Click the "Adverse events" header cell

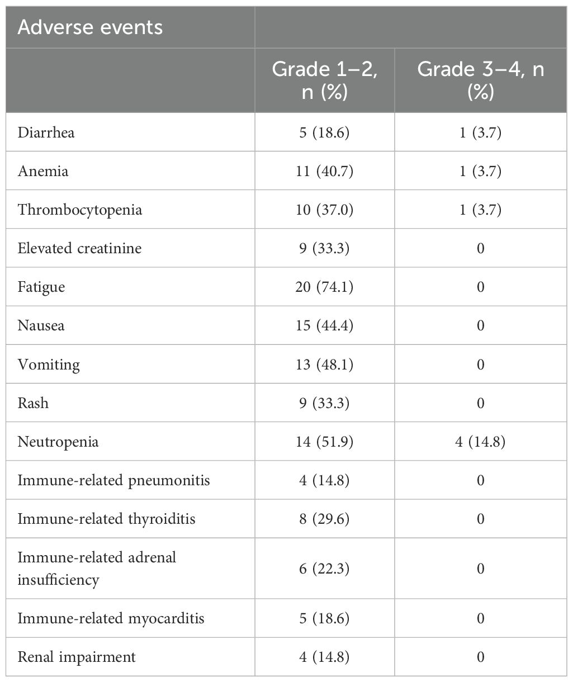coord(90,27)
